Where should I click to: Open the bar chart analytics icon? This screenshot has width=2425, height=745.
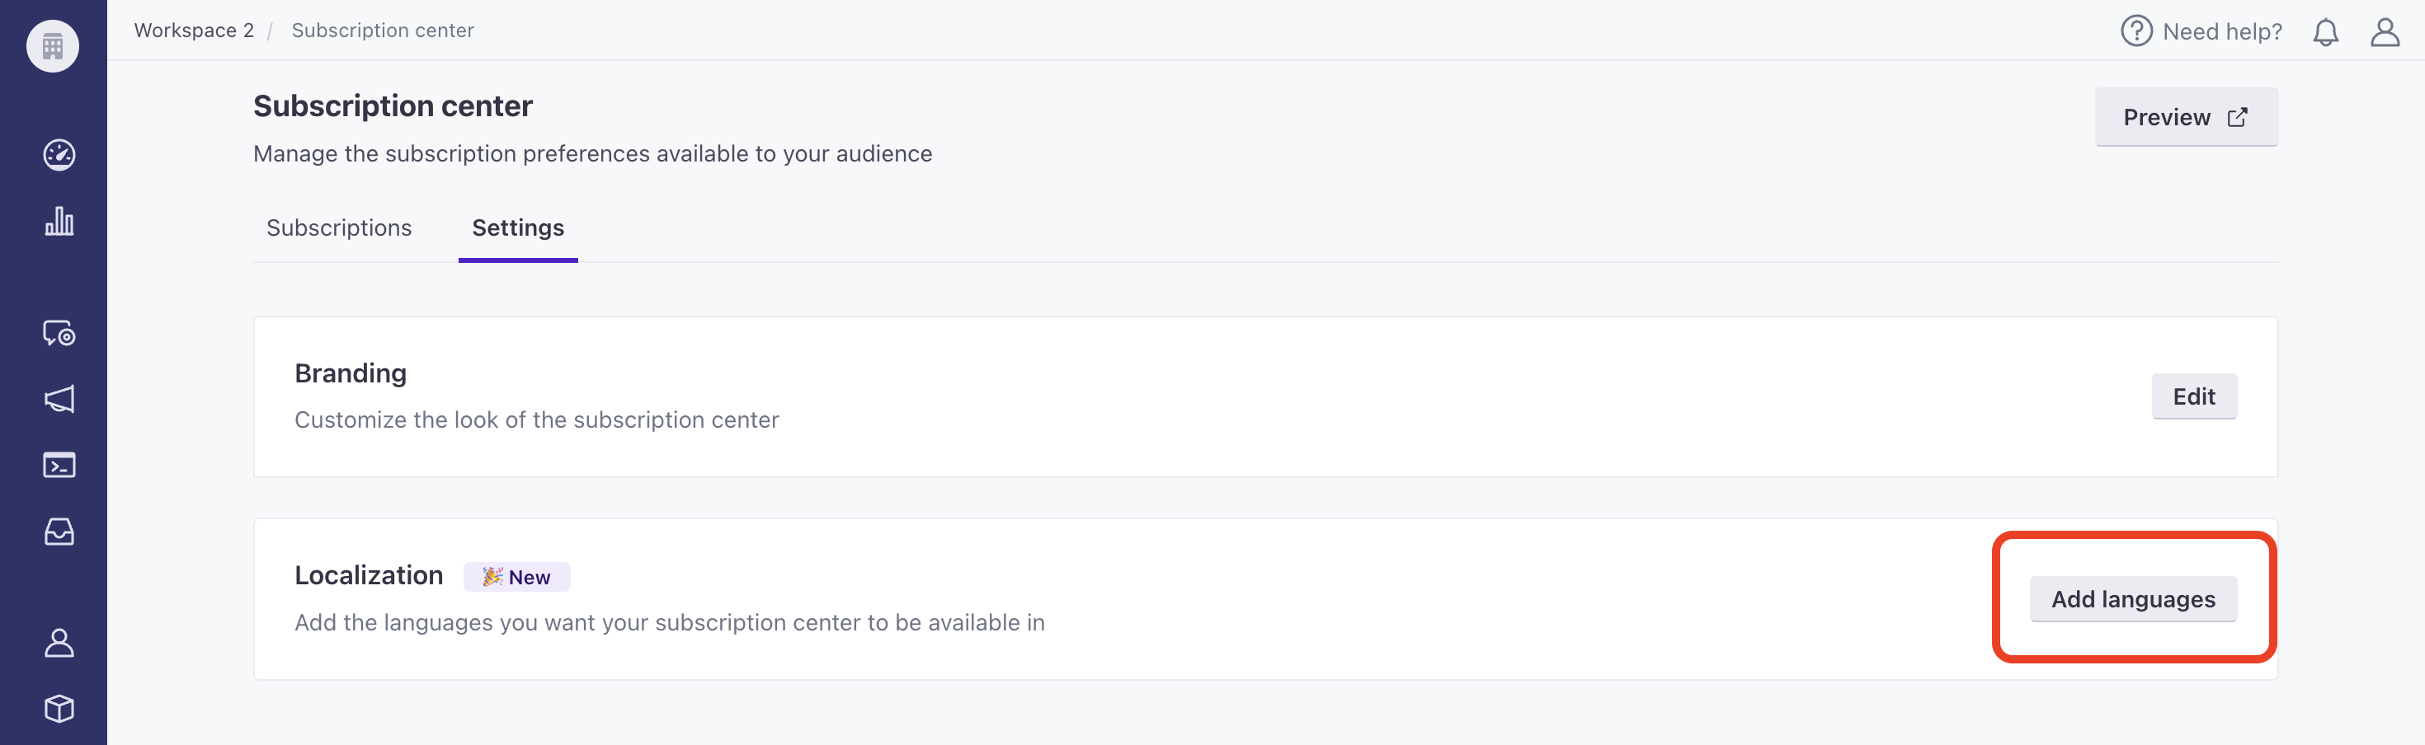59,221
